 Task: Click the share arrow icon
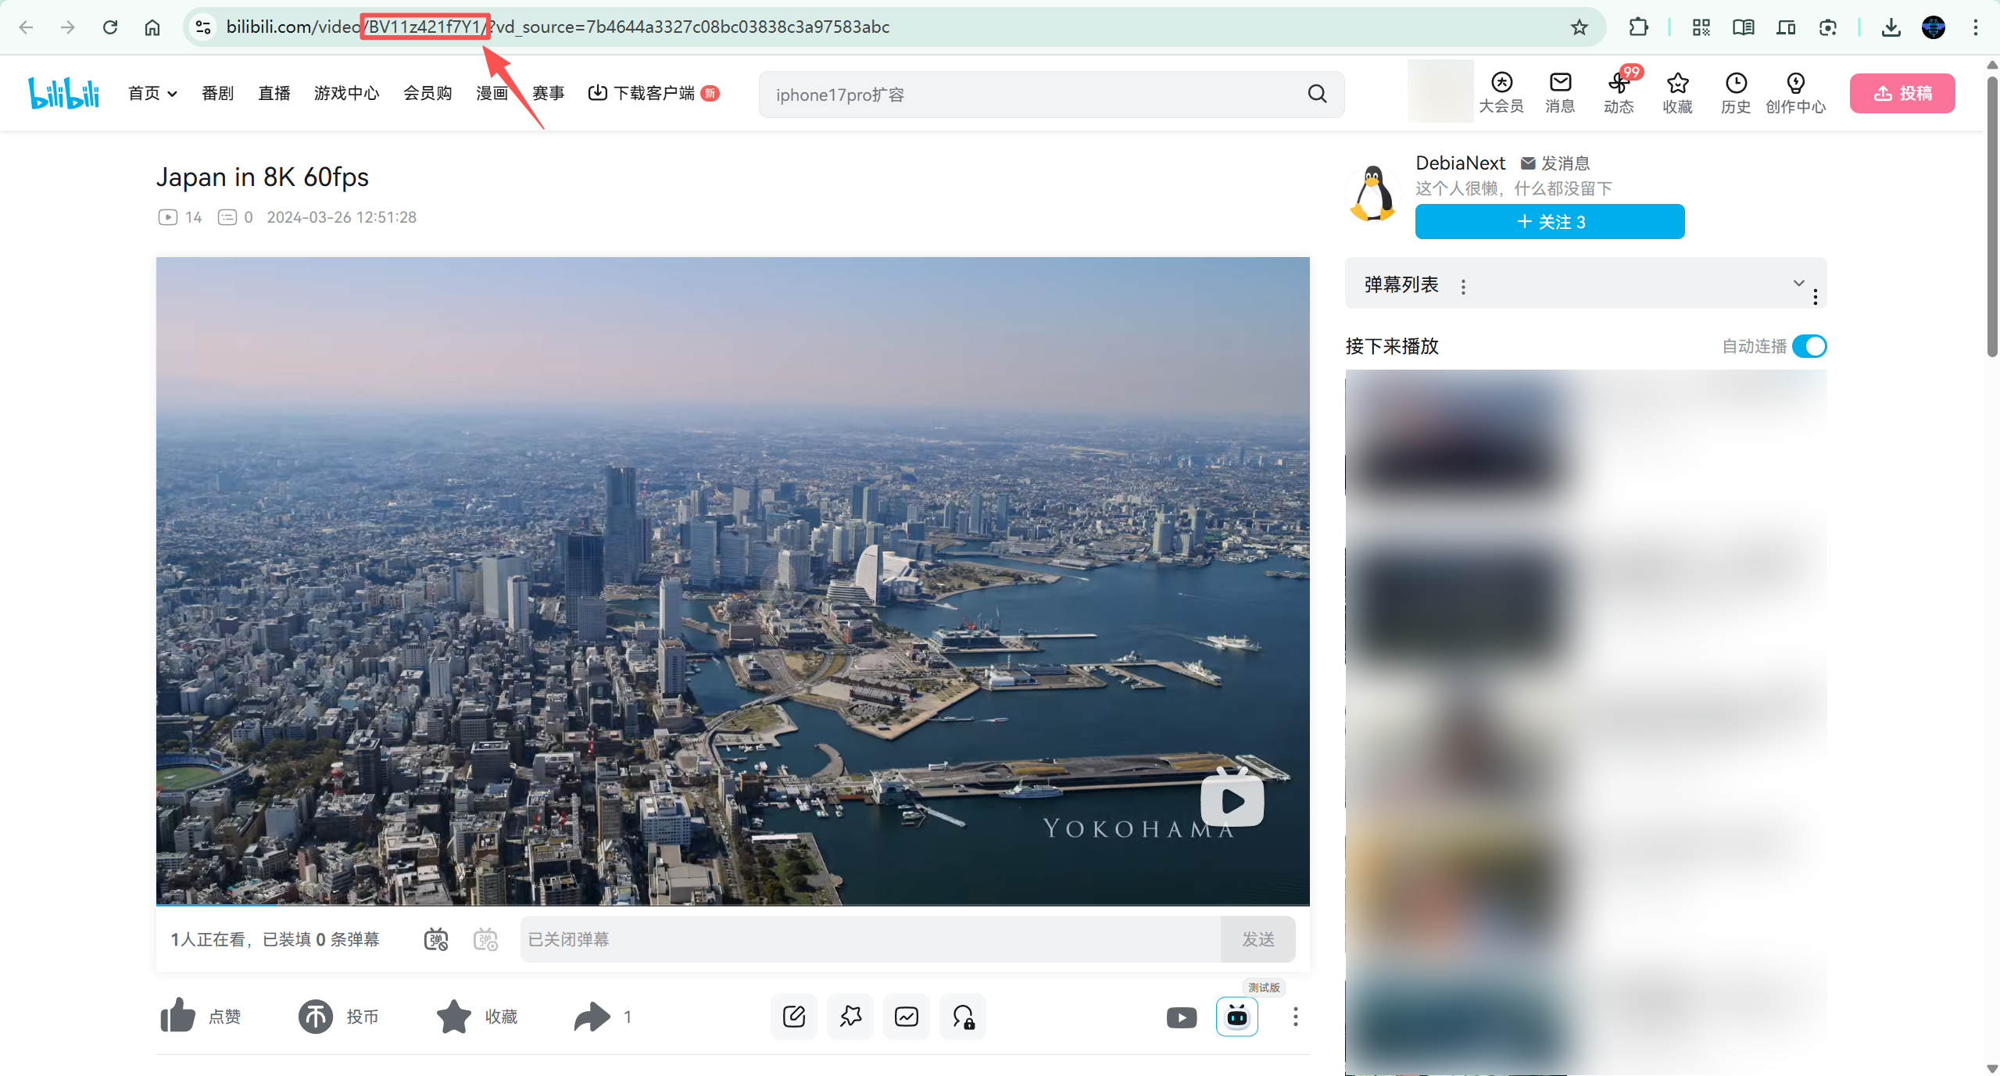tap(592, 1016)
